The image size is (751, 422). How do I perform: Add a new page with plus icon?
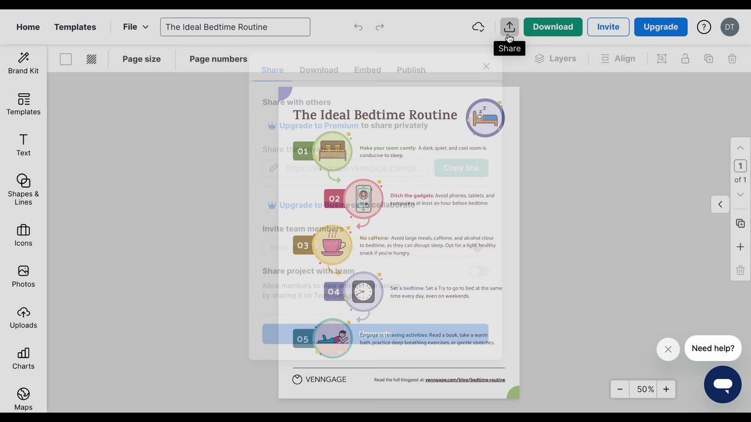click(740, 247)
